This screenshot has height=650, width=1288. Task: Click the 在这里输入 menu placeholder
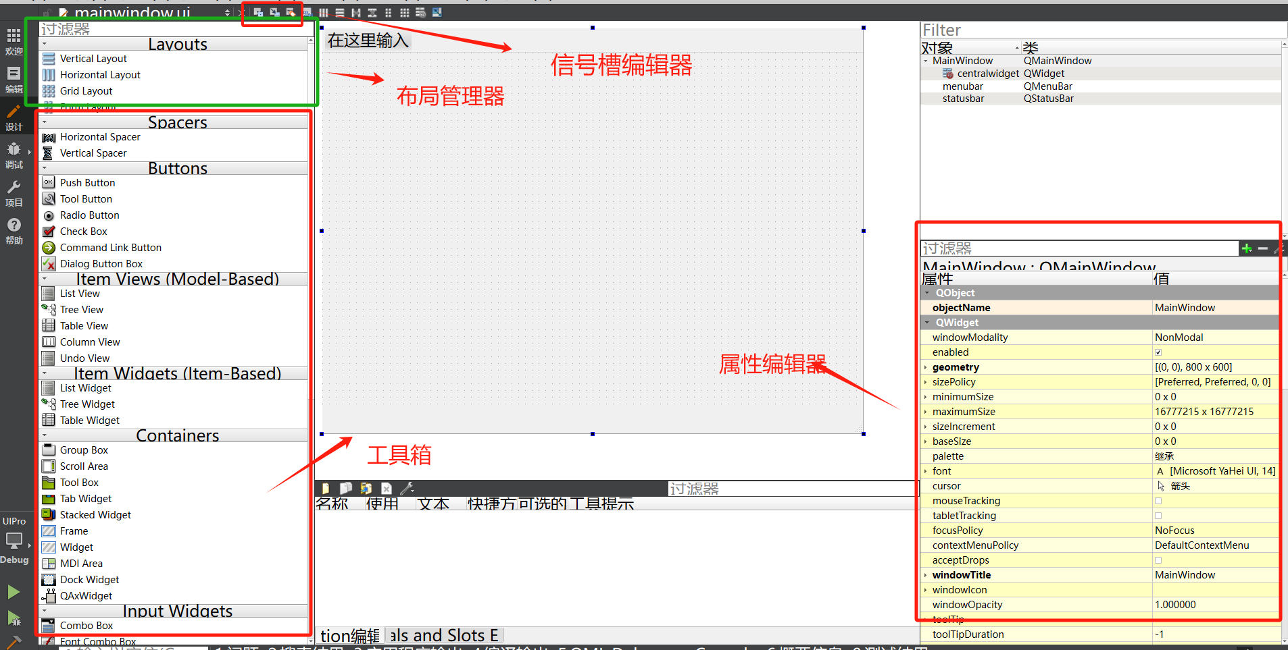(368, 40)
